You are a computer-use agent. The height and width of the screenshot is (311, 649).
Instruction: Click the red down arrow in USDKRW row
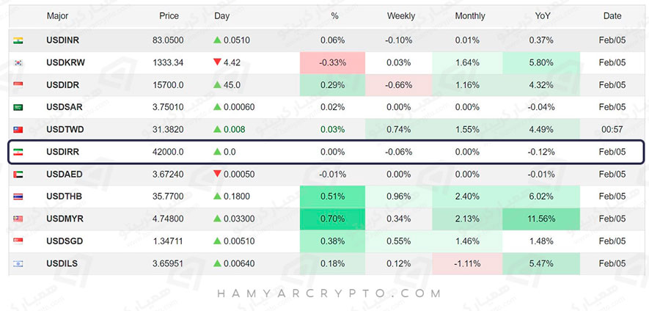(x=217, y=62)
